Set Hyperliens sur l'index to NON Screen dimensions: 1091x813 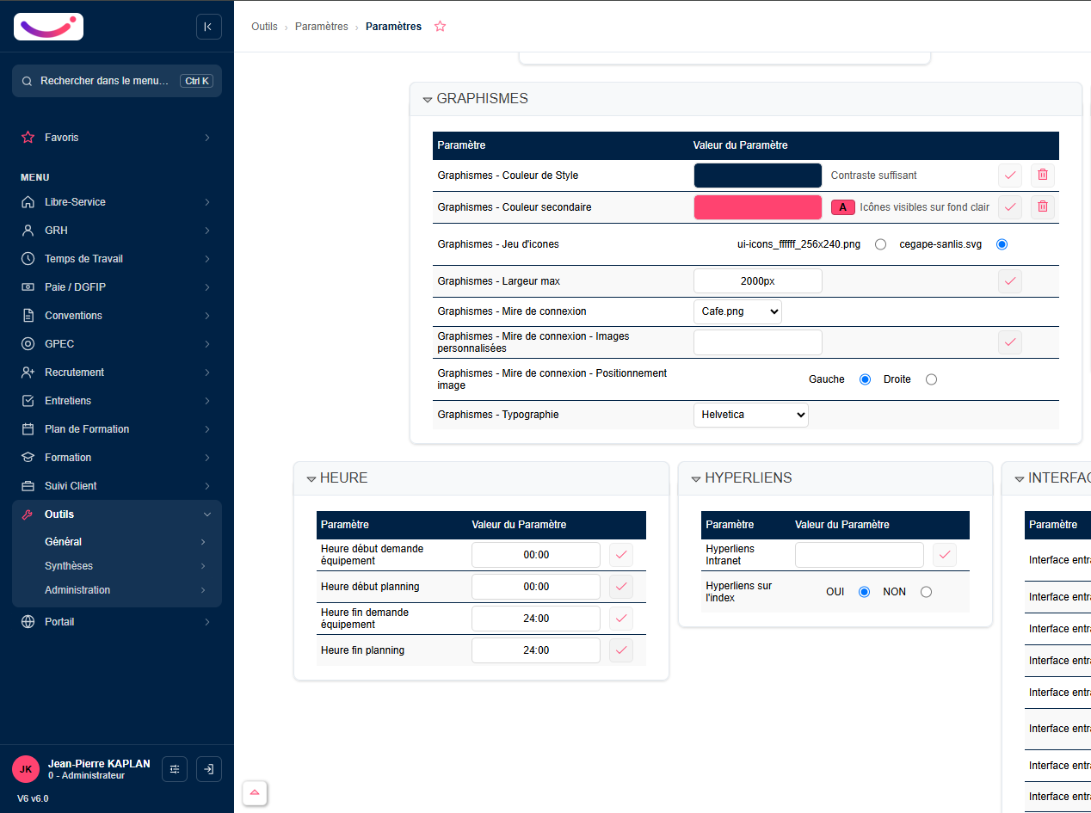tap(926, 592)
